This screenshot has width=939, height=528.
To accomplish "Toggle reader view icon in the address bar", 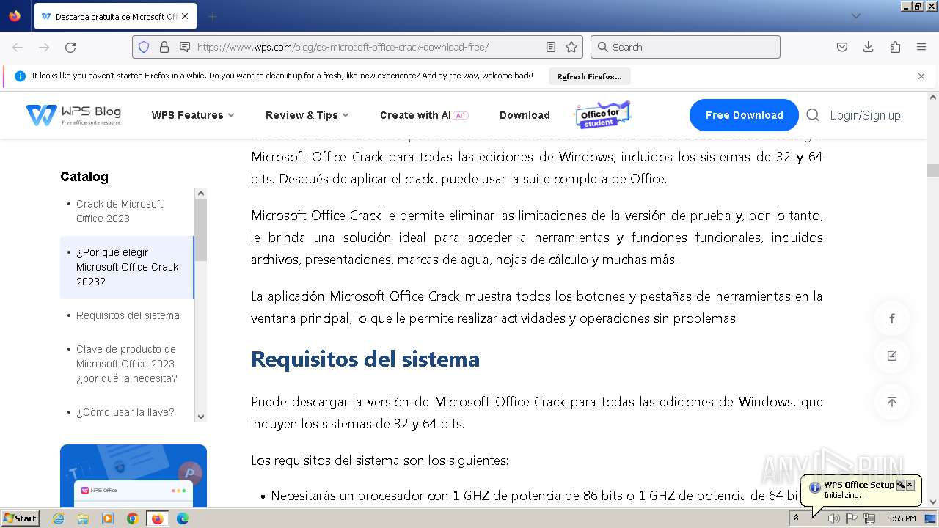I will click(551, 47).
